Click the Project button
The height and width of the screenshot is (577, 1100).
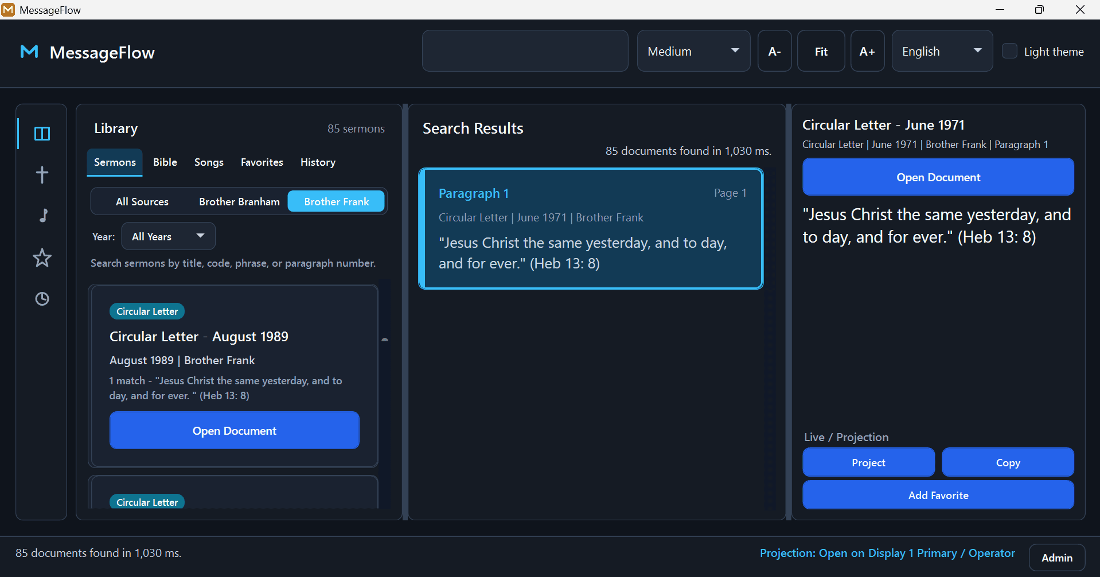868,462
